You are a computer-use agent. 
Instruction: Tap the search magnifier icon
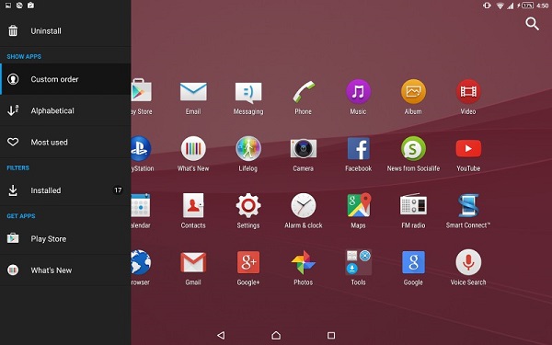[532, 24]
